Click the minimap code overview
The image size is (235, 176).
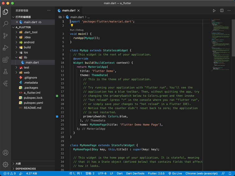[x=220, y=45]
